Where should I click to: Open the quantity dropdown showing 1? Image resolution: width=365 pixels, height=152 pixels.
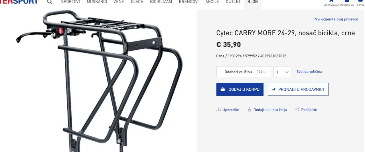[282, 72]
